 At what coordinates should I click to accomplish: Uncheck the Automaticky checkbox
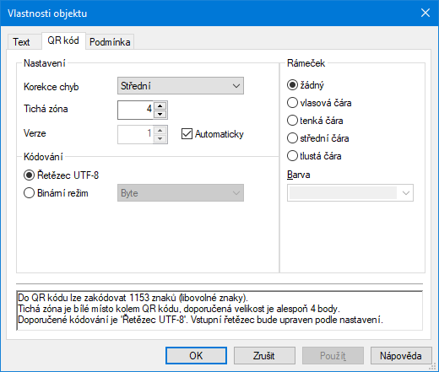[x=187, y=134]
